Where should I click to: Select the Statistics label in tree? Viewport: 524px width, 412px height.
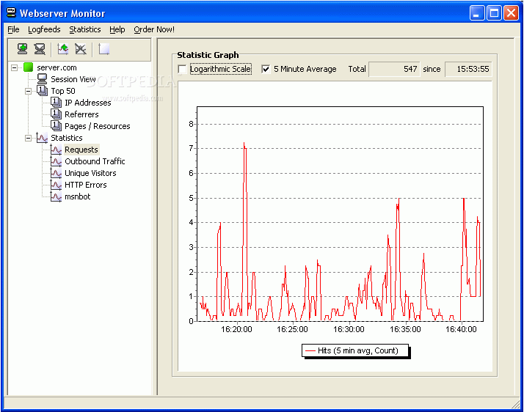67,138
